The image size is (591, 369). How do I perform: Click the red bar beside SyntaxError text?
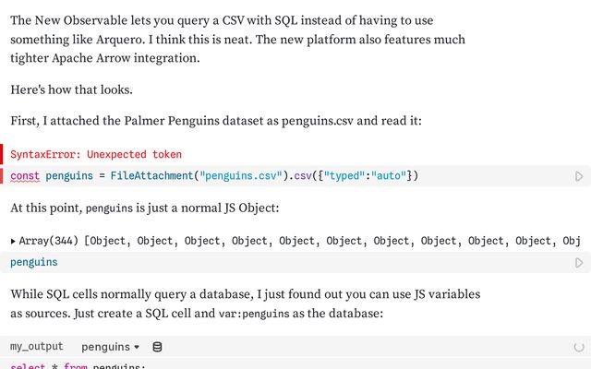[x=2, y=154]
